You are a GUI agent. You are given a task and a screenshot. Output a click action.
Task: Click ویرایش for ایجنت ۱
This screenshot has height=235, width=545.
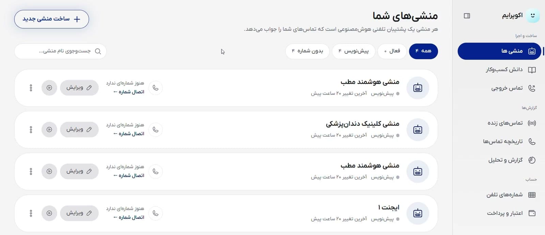tap(79, 213)
